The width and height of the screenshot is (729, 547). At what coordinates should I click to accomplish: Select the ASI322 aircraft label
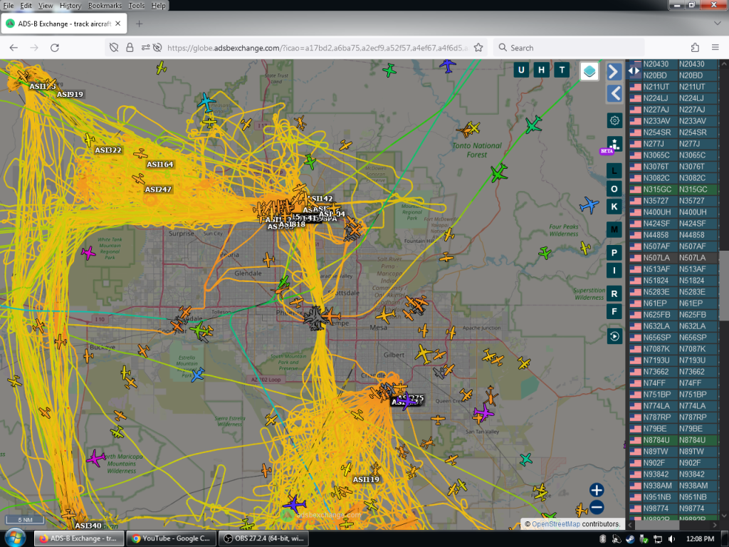click(108, 150)
